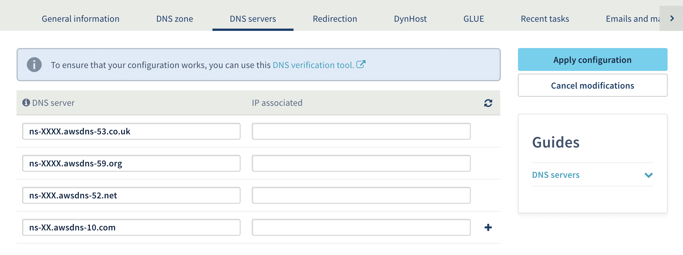The image size is (683, 255).
Task: Focus IP field for awsdns-10.com row
Action: tap(361, 227)
